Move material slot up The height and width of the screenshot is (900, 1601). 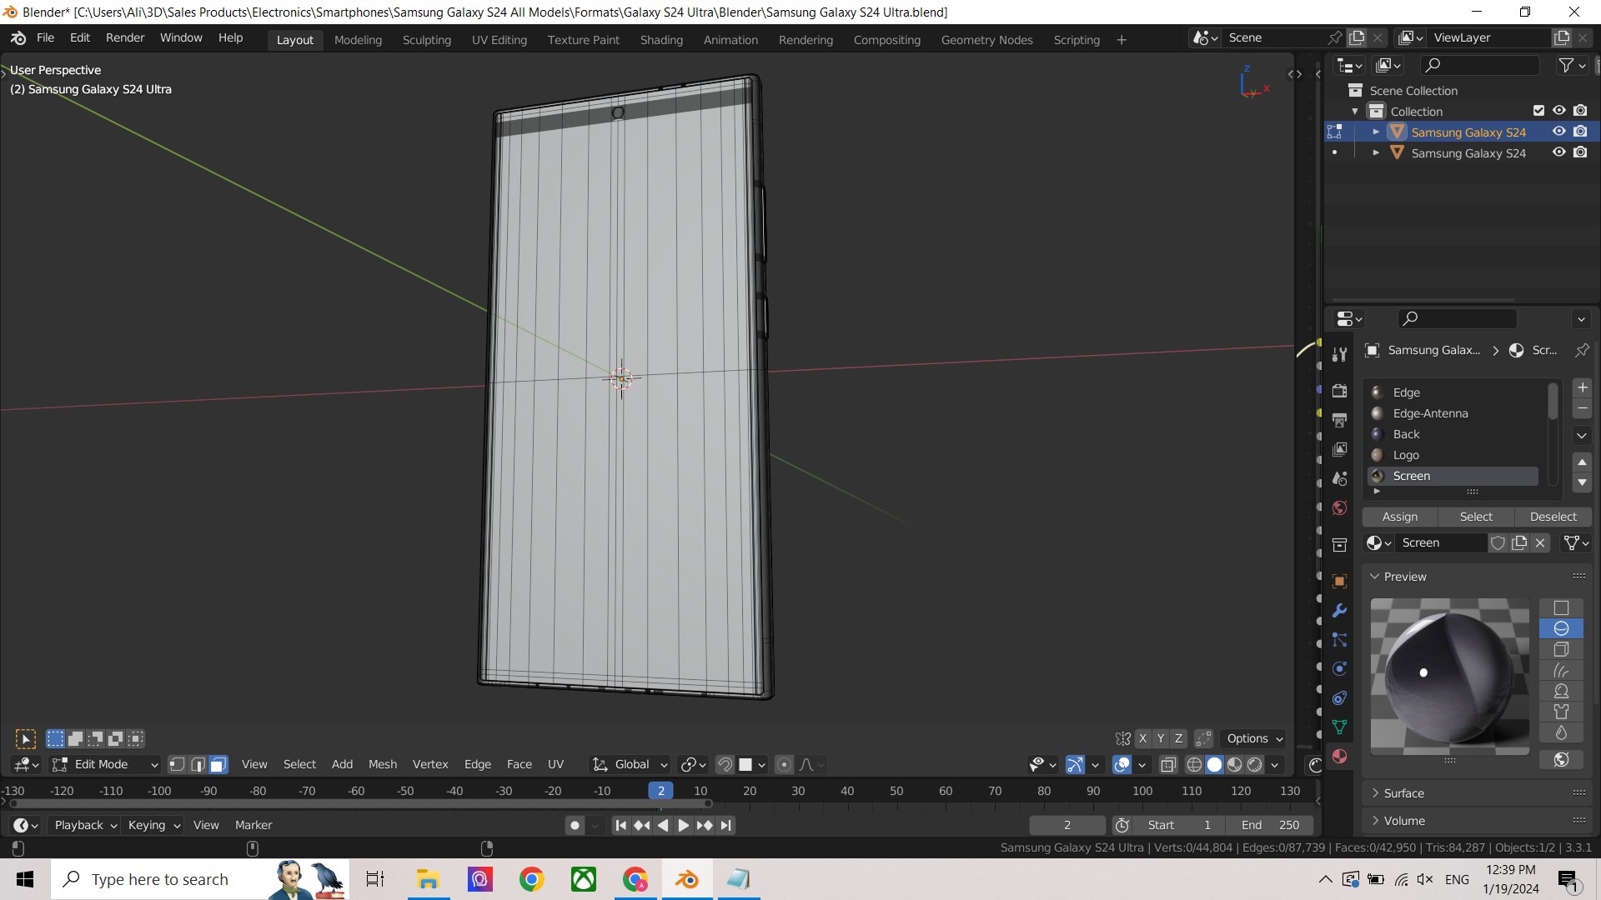pos(1582,462)
